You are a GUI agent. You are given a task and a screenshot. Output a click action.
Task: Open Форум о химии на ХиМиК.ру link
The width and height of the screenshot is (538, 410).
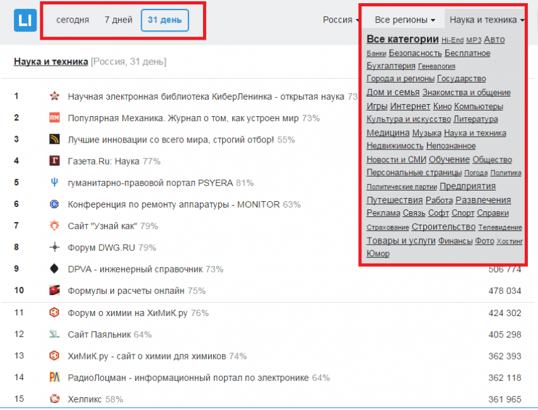pyautogui.click(x=127, y=313)
